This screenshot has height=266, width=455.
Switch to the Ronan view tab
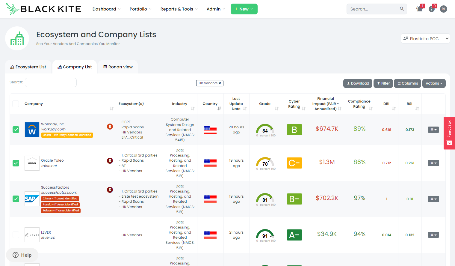point(118,67)
